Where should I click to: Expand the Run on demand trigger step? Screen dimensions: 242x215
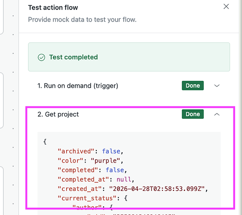[x=217, y=86]
